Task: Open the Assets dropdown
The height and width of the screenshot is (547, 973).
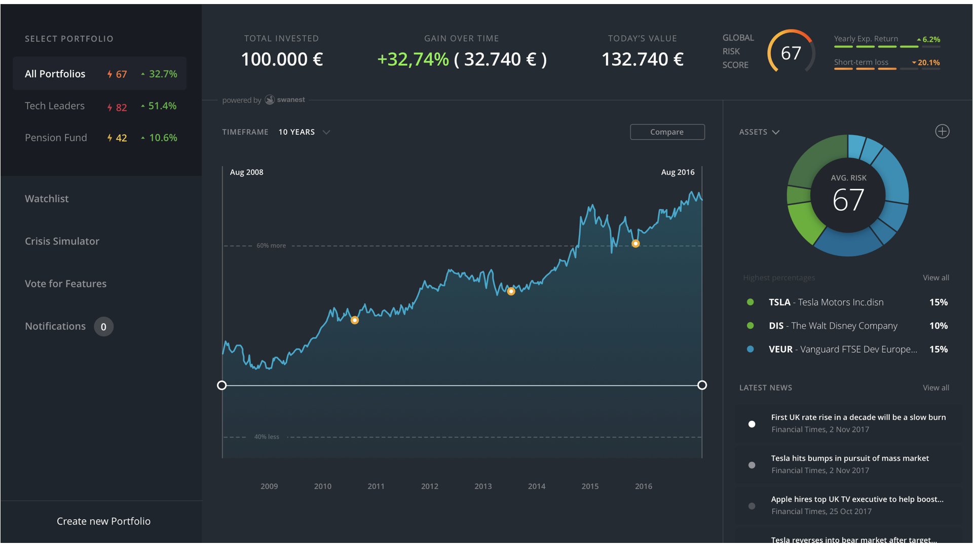Action: coord(776,132)
